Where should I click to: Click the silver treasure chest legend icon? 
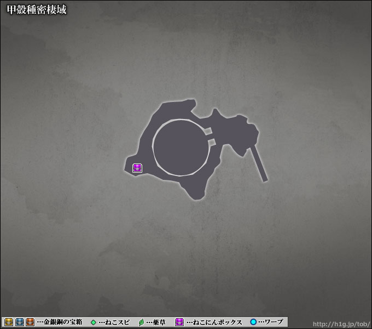click(20, 322)
